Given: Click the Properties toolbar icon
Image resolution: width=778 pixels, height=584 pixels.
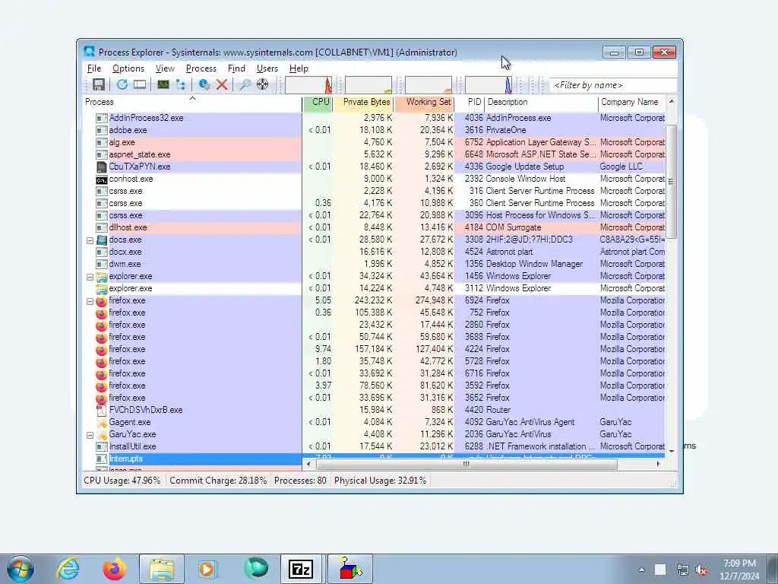Looking at the screenshot, I should tap(204, 85).
